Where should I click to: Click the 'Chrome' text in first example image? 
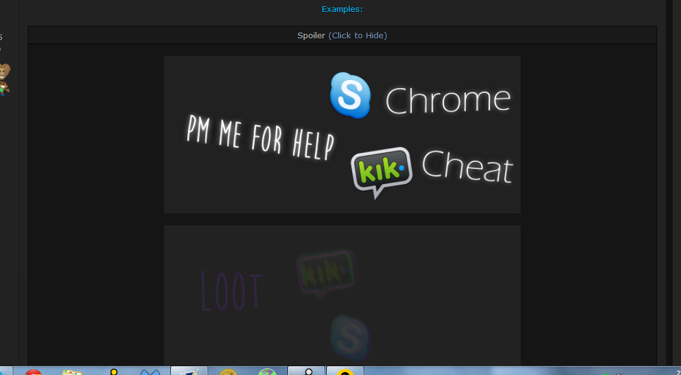tap(448, 100)
